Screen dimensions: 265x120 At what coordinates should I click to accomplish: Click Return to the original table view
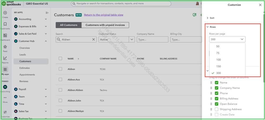[104, 15]
